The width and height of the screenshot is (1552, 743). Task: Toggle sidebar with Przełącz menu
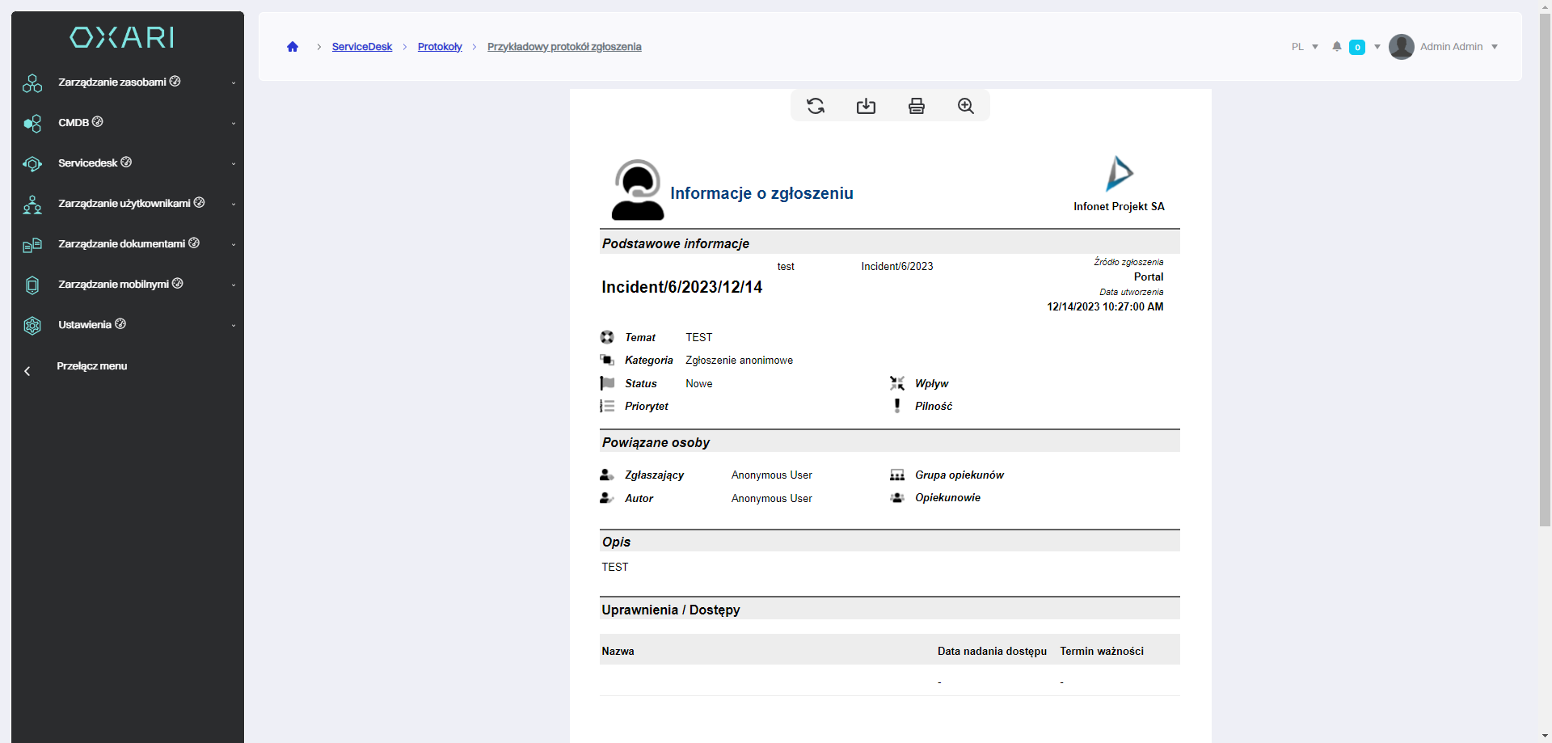(x=91, y=366)
